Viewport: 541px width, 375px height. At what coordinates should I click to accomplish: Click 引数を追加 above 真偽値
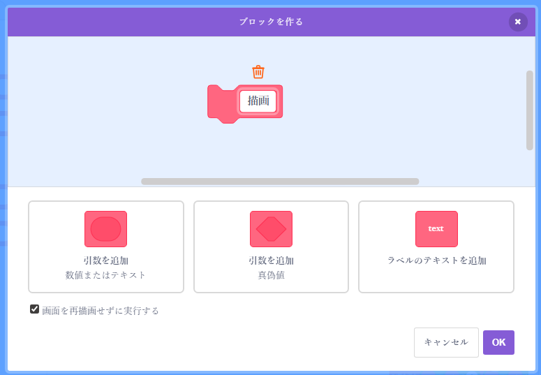271,260
